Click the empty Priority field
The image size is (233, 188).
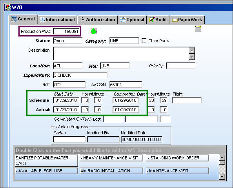181,66
